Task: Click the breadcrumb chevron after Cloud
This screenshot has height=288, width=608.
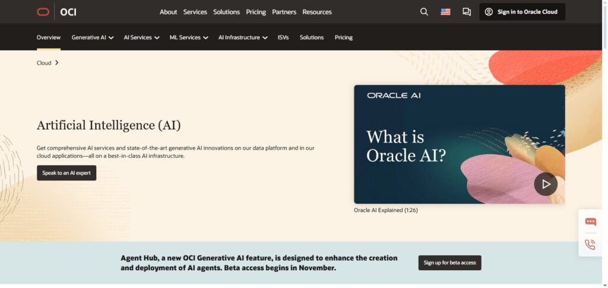Action: pyautogui.click(x=56, y=63)
